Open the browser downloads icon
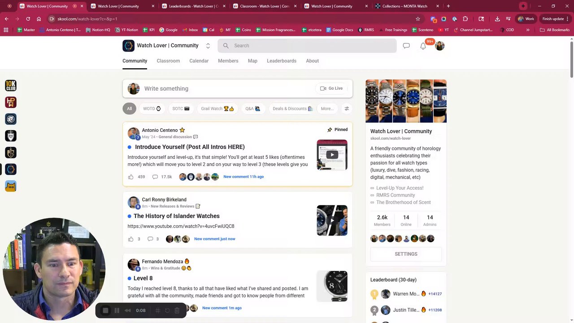The image size is (574, 323). [x=497, y=19]
